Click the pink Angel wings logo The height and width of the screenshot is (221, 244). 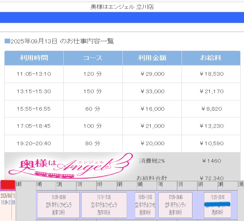pos(71,166)
